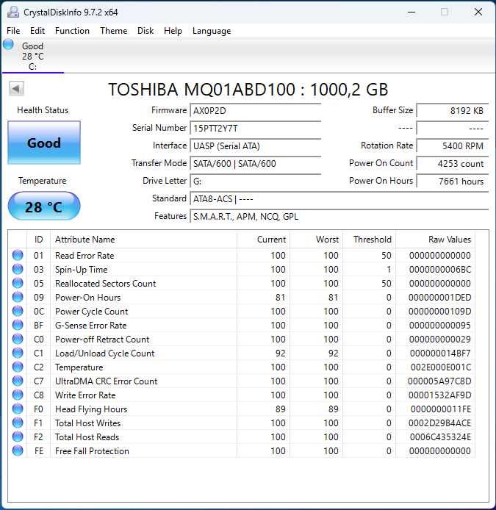Click the Rotation Rate value 5400 RPM
This screenshot has width=496, height=510.
point(453,146)
